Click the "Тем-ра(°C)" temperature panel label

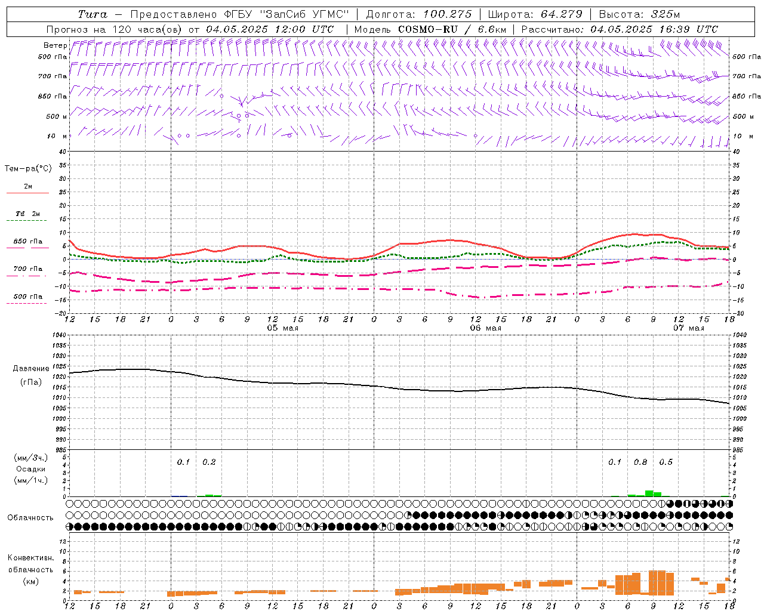click(x=28, y=169)
